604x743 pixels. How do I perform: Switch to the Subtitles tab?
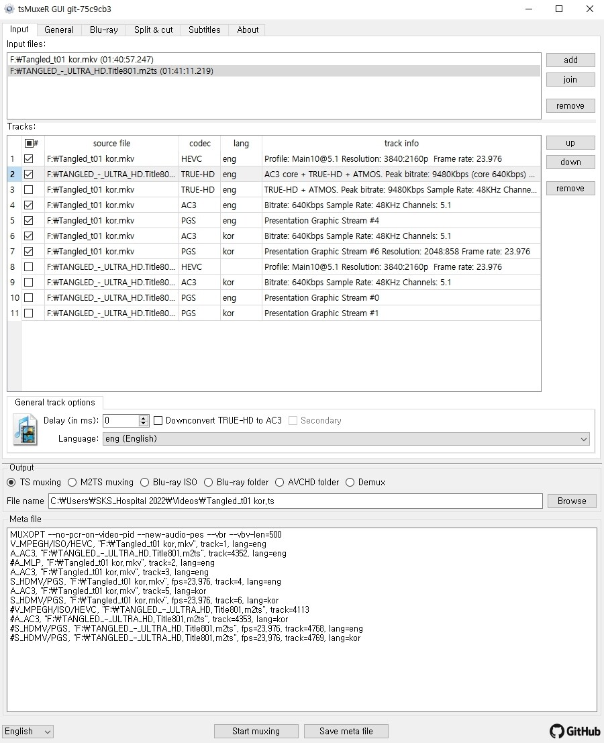[x=204, y=30]
